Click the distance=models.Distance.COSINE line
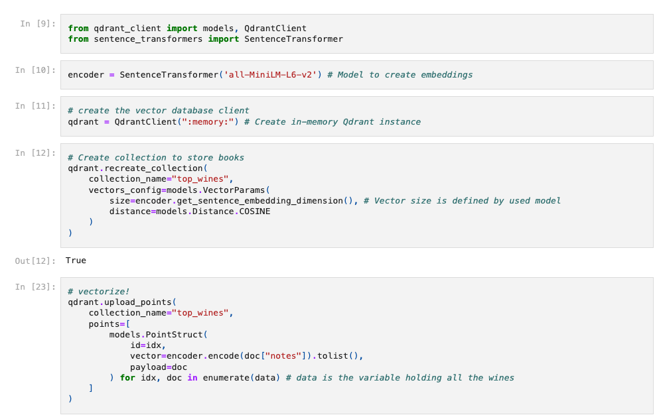Screen dimensions: 655x417 (190, 211)
